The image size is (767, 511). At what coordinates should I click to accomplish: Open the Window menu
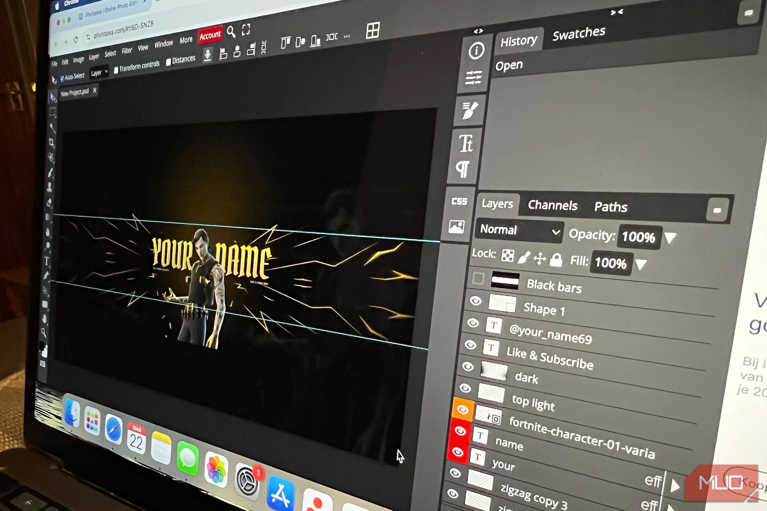(x=164, y=44)
